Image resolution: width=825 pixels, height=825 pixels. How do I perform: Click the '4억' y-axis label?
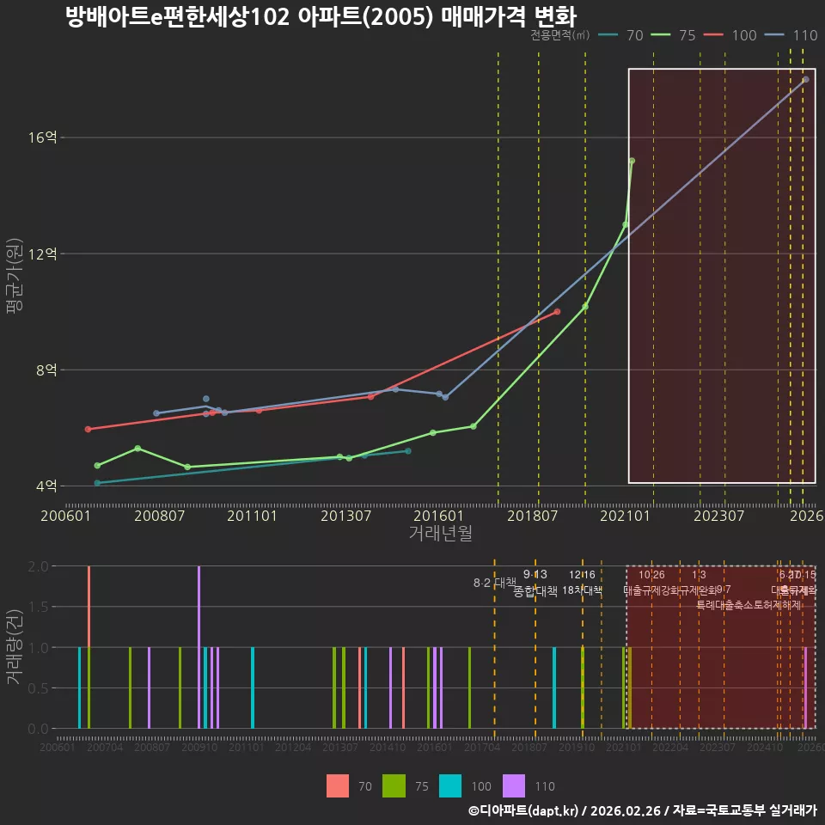(x=46, y=486)
